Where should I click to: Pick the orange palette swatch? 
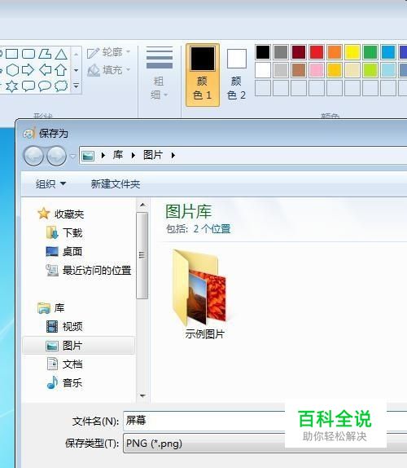click(x=335, y=52)
